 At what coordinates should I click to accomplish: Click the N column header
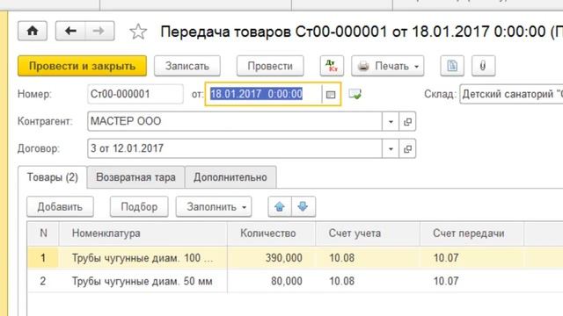[43, 233]
